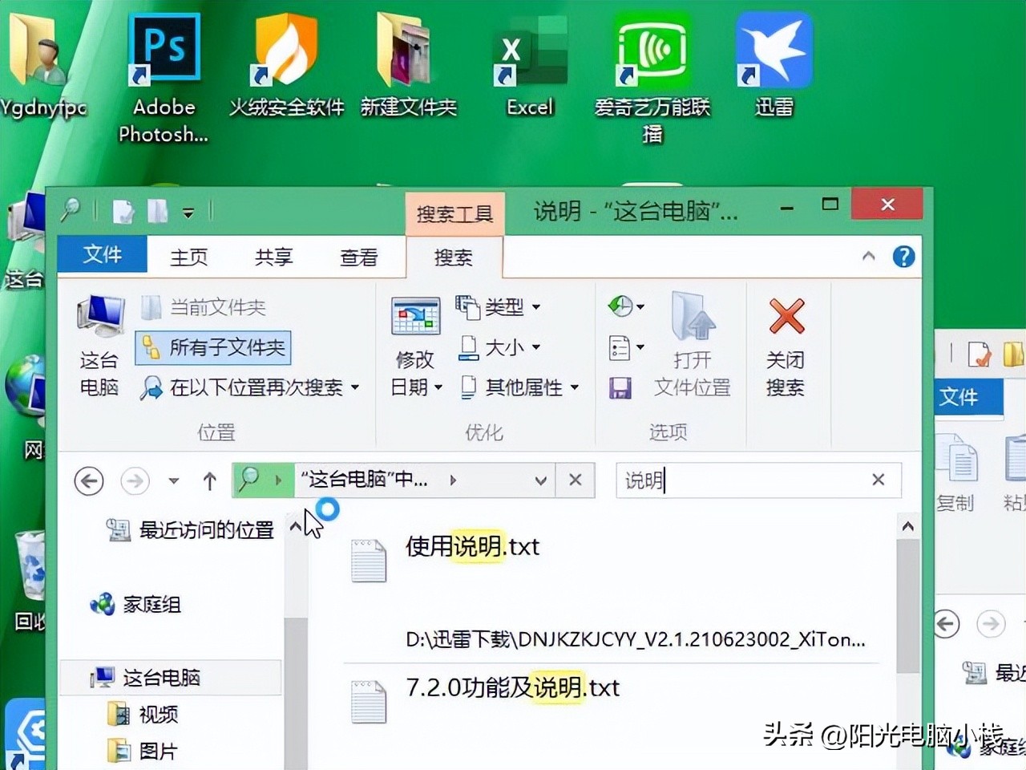
Task: Switch to the 查看 ribbon tab
Action: coord(359,257)
